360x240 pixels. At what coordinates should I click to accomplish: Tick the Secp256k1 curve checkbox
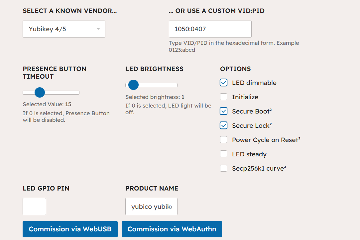[224, 168]
